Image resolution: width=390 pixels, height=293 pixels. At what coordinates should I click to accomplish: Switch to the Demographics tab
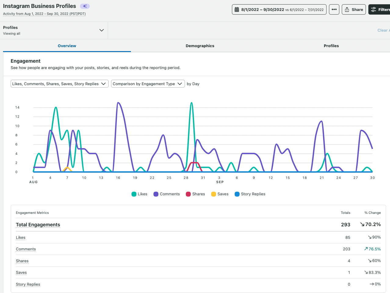click(200, 46)
